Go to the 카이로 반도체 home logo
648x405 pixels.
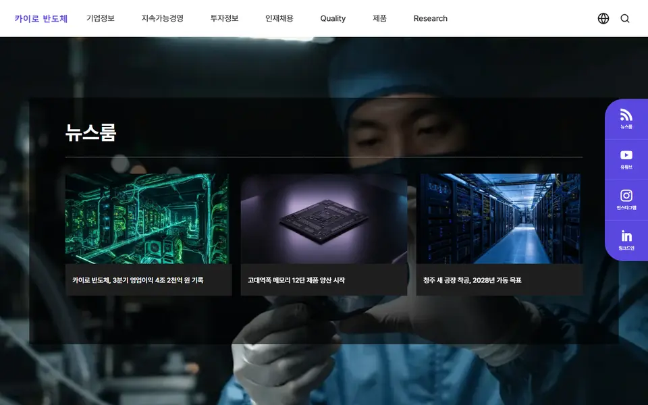pos(41,19)
